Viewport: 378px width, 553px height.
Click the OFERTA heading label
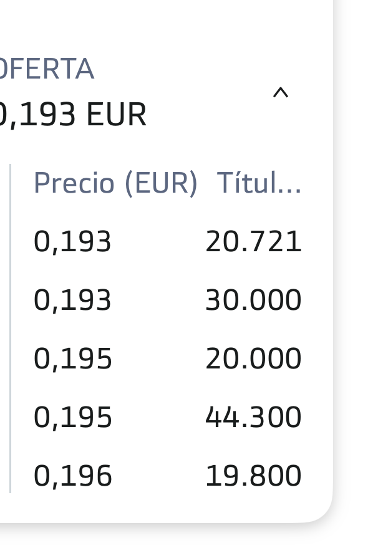pos(46,69)
